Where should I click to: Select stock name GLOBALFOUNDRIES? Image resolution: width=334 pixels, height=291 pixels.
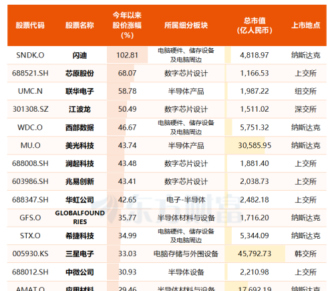(79, 217)
